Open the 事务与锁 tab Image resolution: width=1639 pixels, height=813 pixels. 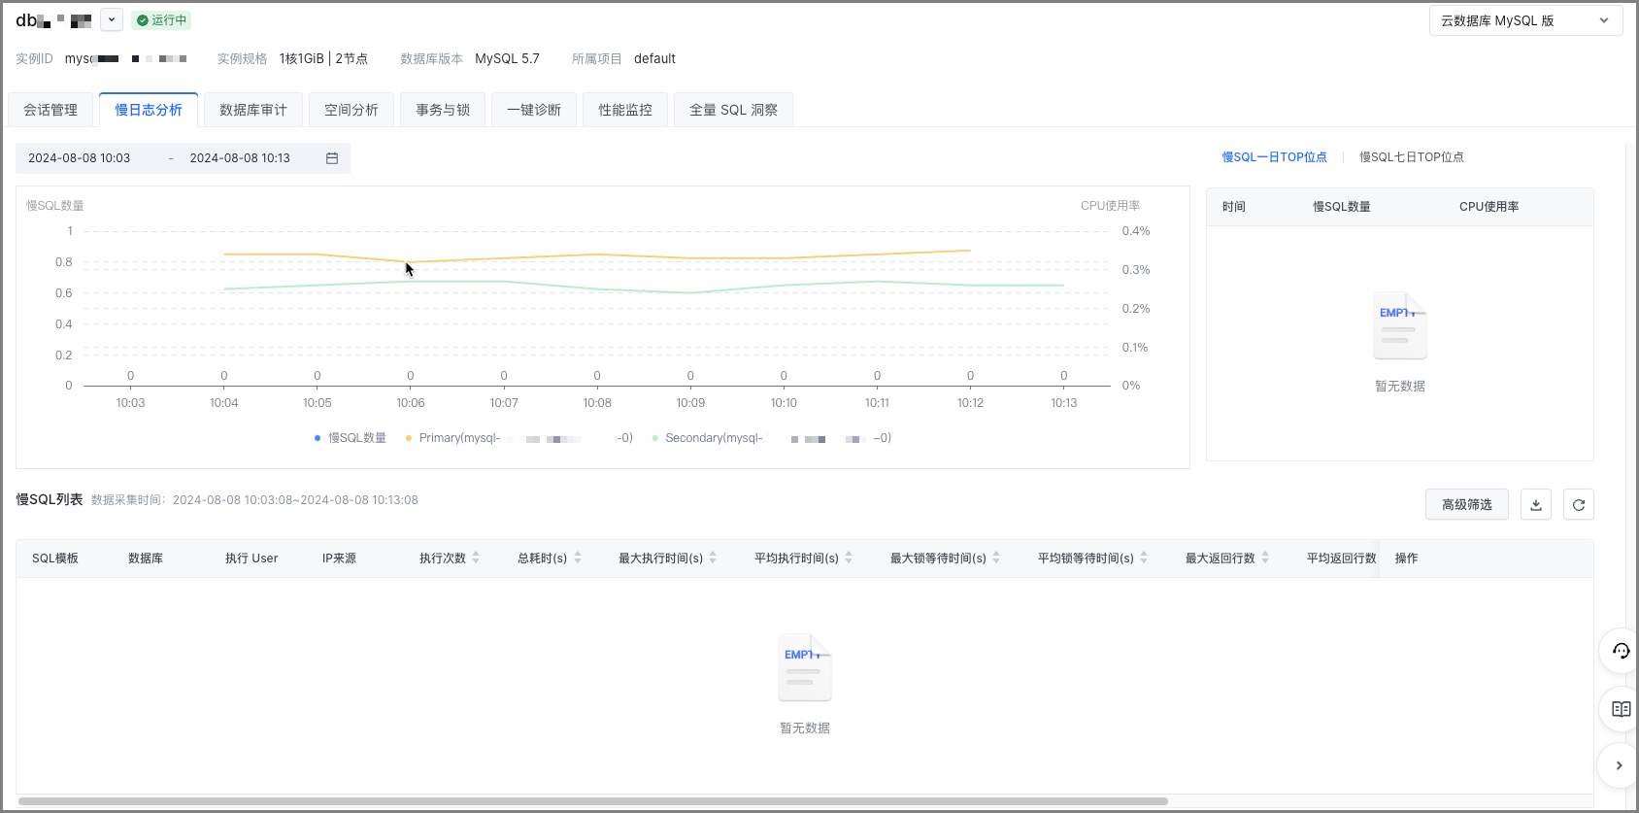[443, 110]
